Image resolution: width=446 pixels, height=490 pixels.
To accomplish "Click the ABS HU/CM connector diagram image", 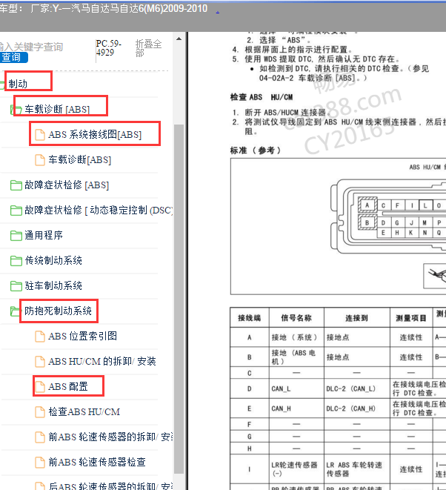I will pyautogui.click(x=339, y=227).
